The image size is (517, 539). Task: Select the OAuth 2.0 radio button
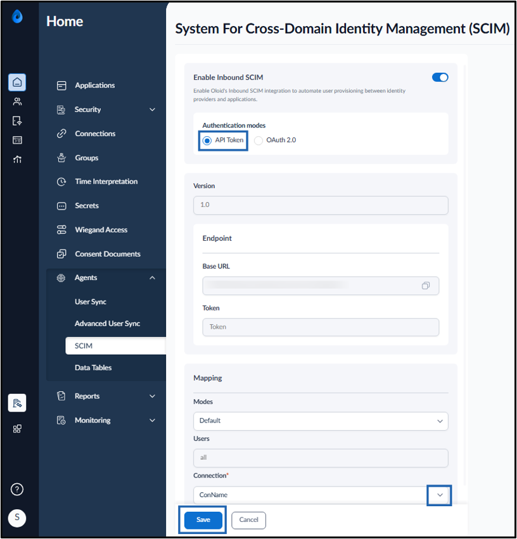click(258, 141)
